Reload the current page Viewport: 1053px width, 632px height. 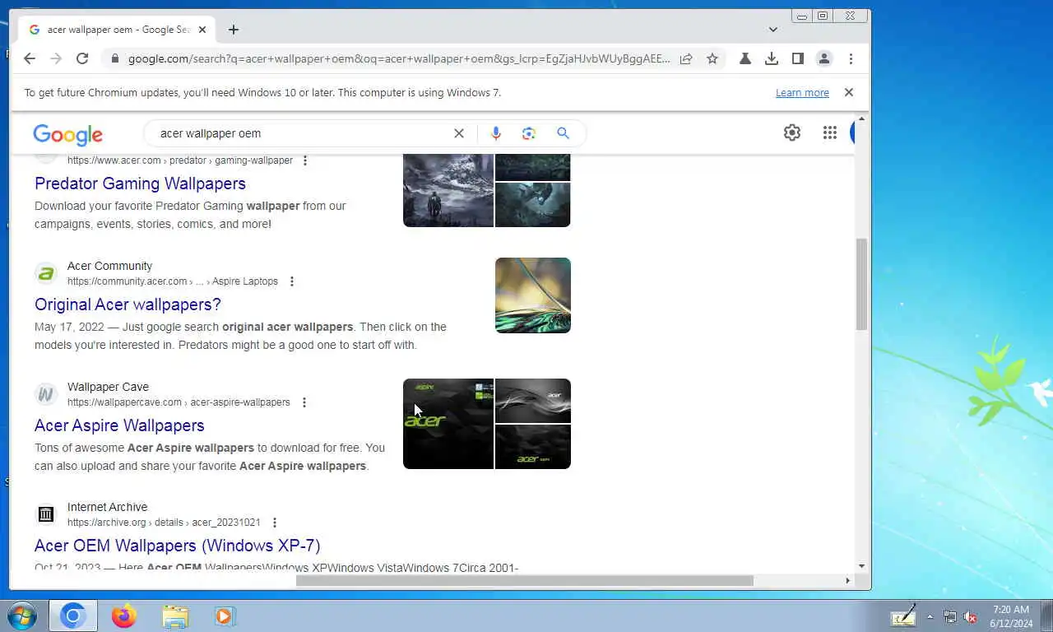[x=82, y=58]
